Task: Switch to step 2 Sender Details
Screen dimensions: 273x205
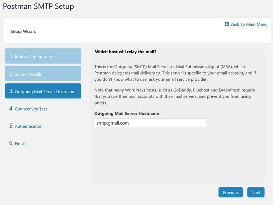Action: click(x=43, y=73)
